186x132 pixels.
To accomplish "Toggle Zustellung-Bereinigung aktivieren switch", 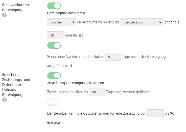I will coord(54,76).
